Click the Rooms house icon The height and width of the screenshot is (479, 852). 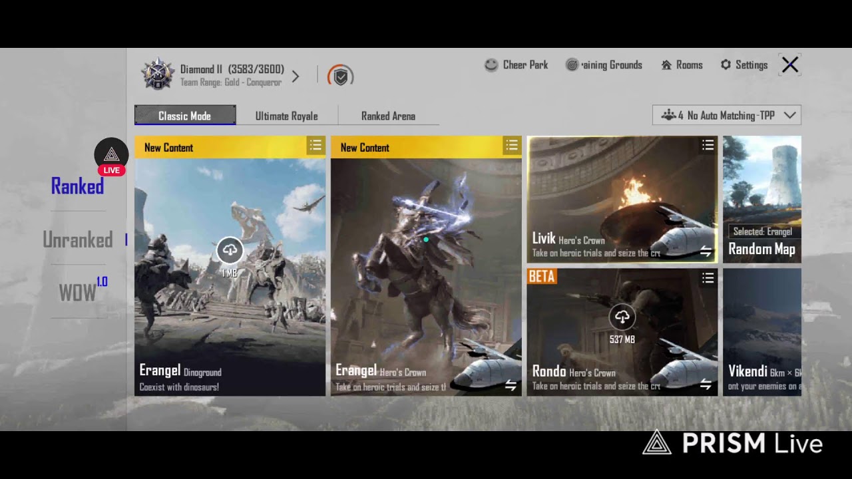point(666,65)
